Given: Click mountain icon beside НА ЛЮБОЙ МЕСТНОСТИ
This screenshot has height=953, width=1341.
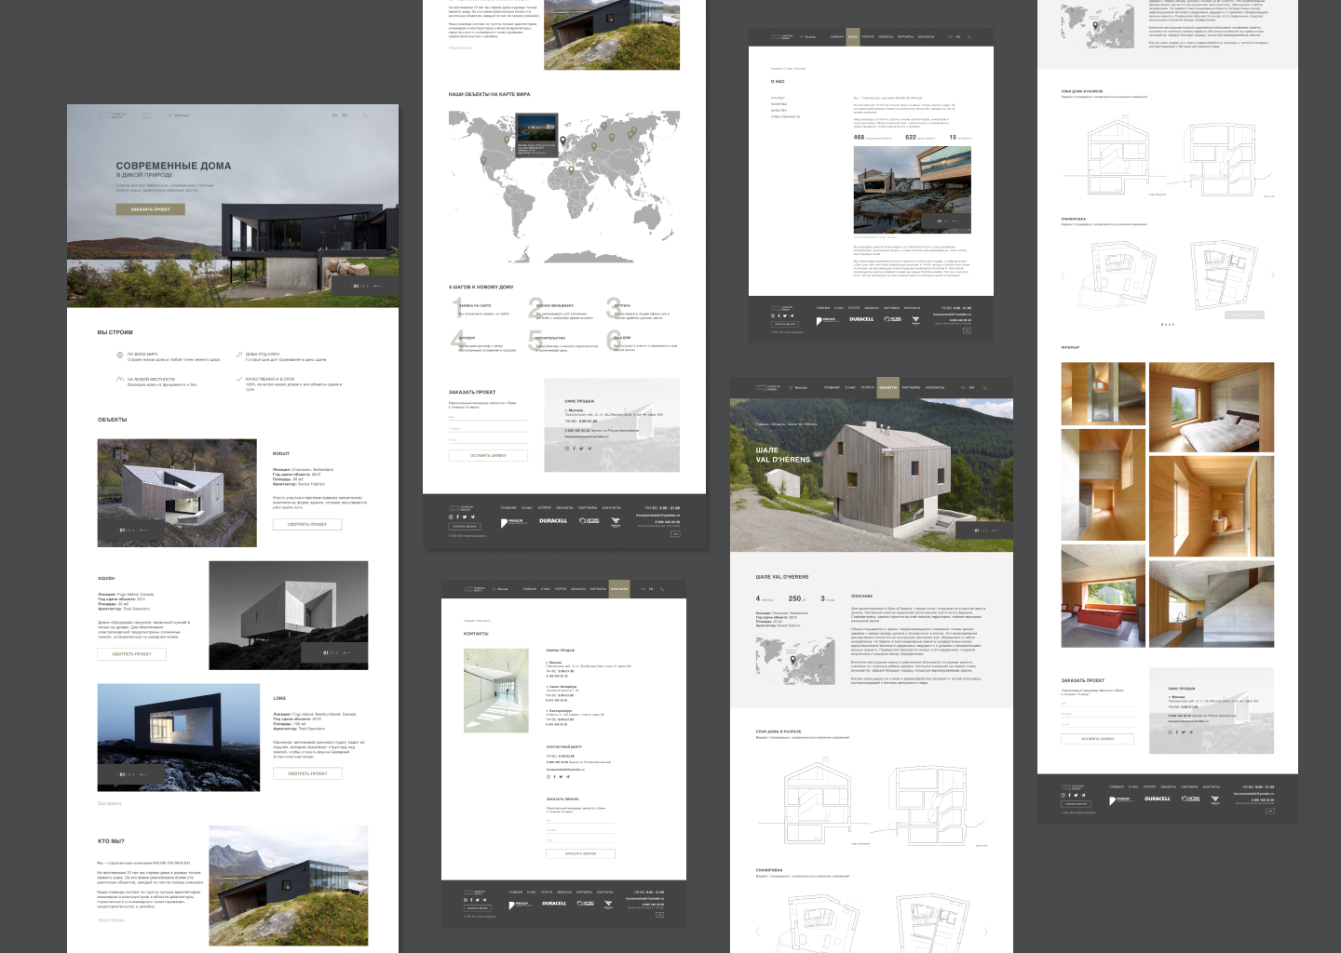Looking at the screenshot, I should click(120, 379).
